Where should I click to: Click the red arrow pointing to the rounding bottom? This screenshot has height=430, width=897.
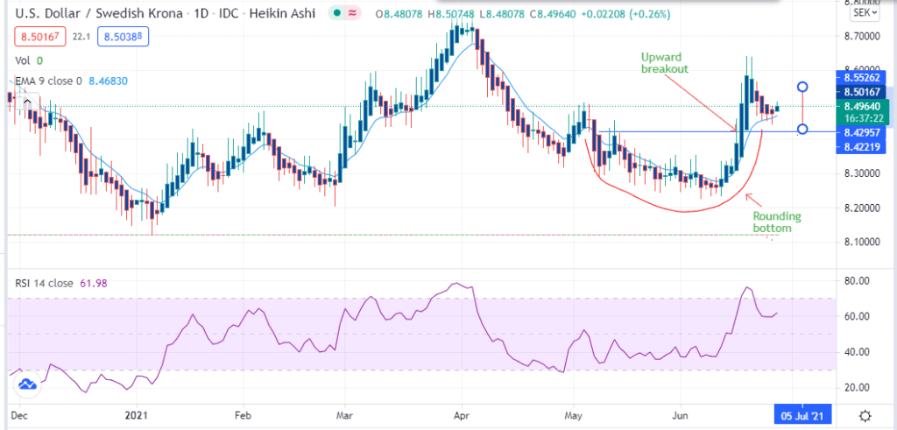tap(752, 200)
